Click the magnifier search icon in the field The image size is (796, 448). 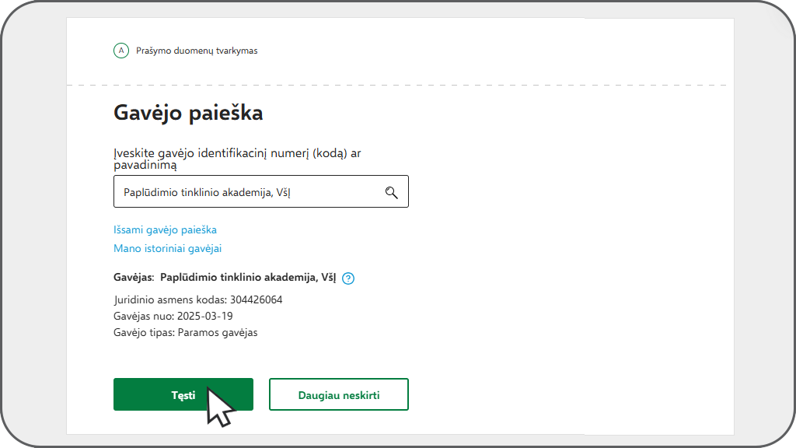[x=392, y=193]
